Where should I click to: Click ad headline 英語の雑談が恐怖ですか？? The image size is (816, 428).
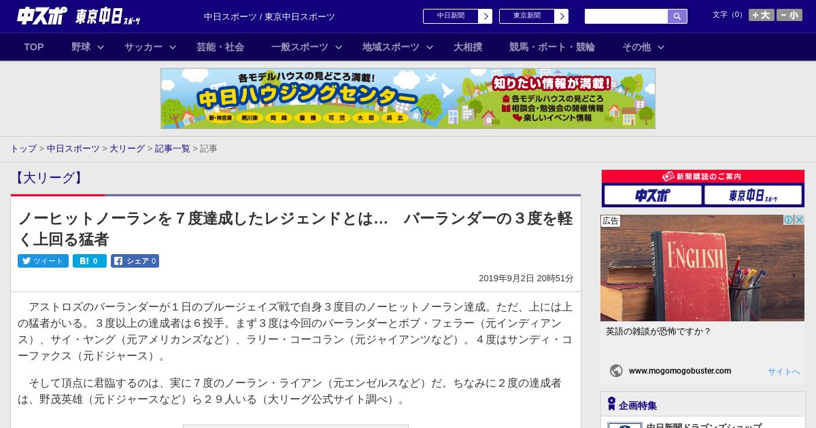click(x=658, y=332)
